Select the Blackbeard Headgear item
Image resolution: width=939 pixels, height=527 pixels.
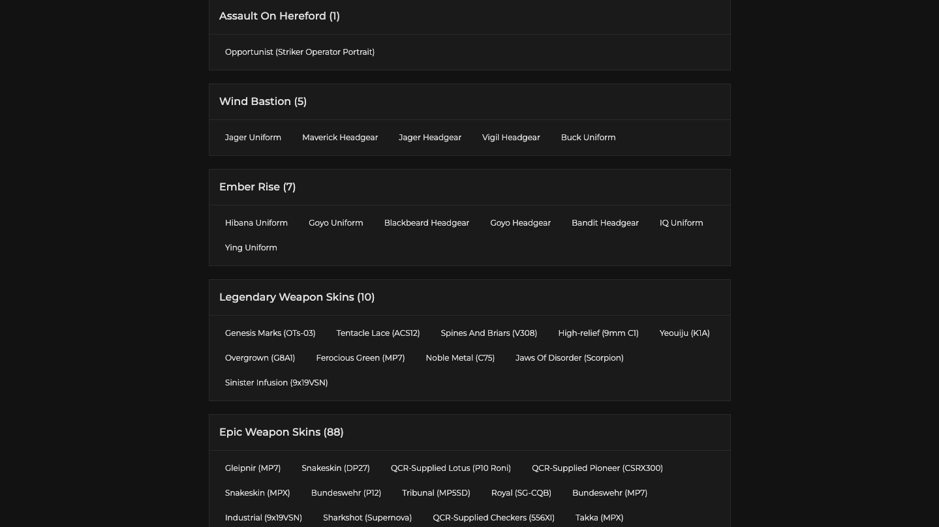427,223
